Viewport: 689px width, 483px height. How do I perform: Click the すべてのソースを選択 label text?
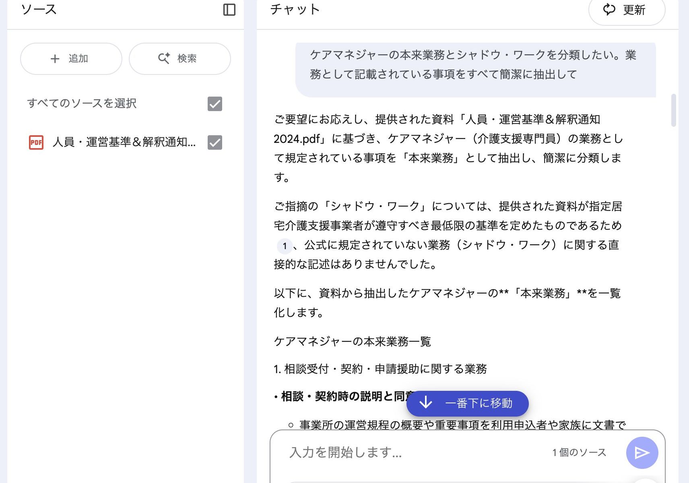pos(82,103)
